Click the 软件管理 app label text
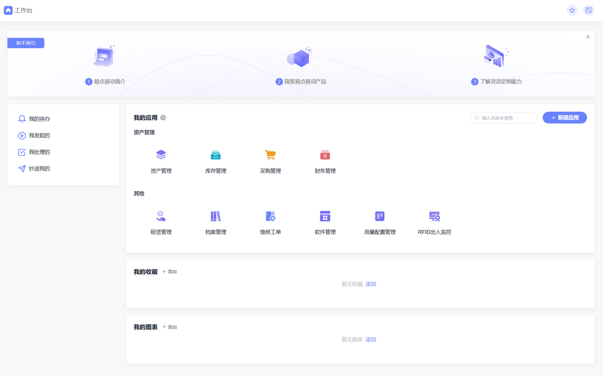 coord(325,232)
